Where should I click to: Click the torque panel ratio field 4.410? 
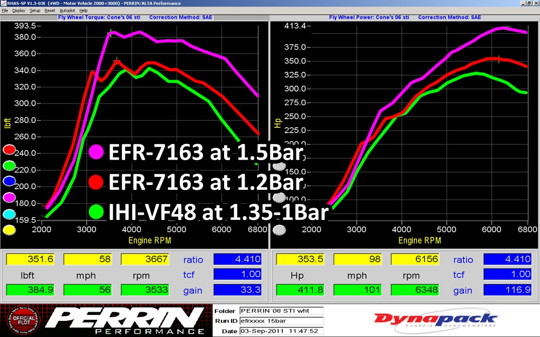pos(238,259)
